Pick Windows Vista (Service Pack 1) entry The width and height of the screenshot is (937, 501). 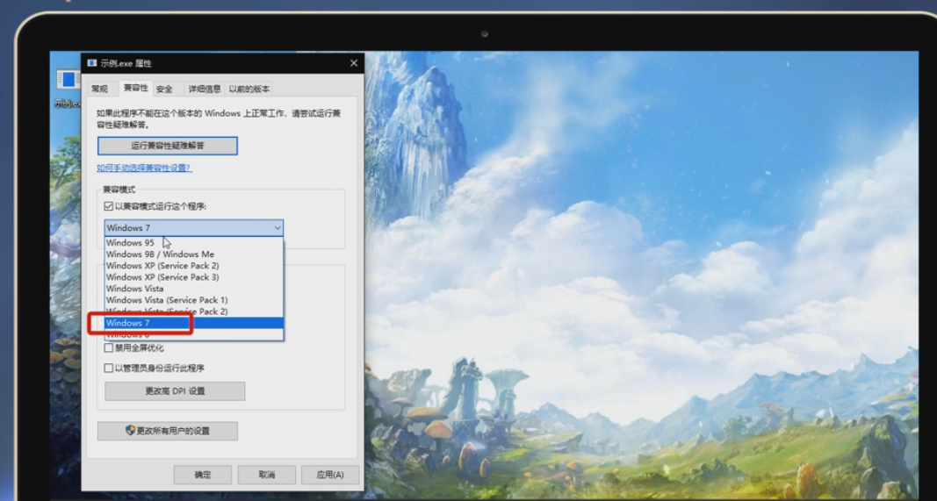pos(167,300)
